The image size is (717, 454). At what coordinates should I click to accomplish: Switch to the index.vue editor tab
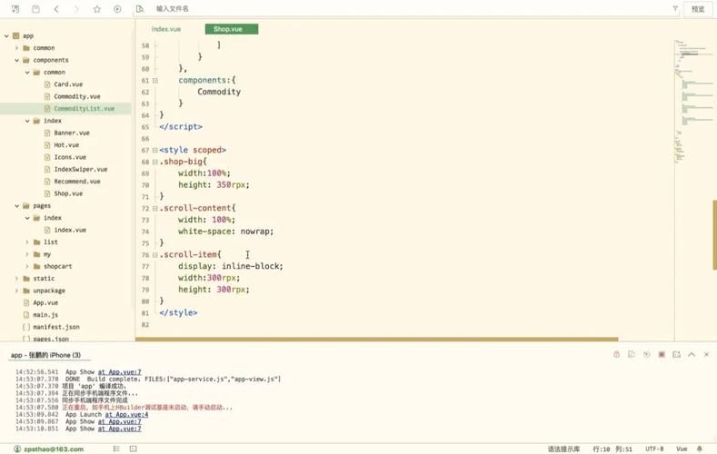166,29
